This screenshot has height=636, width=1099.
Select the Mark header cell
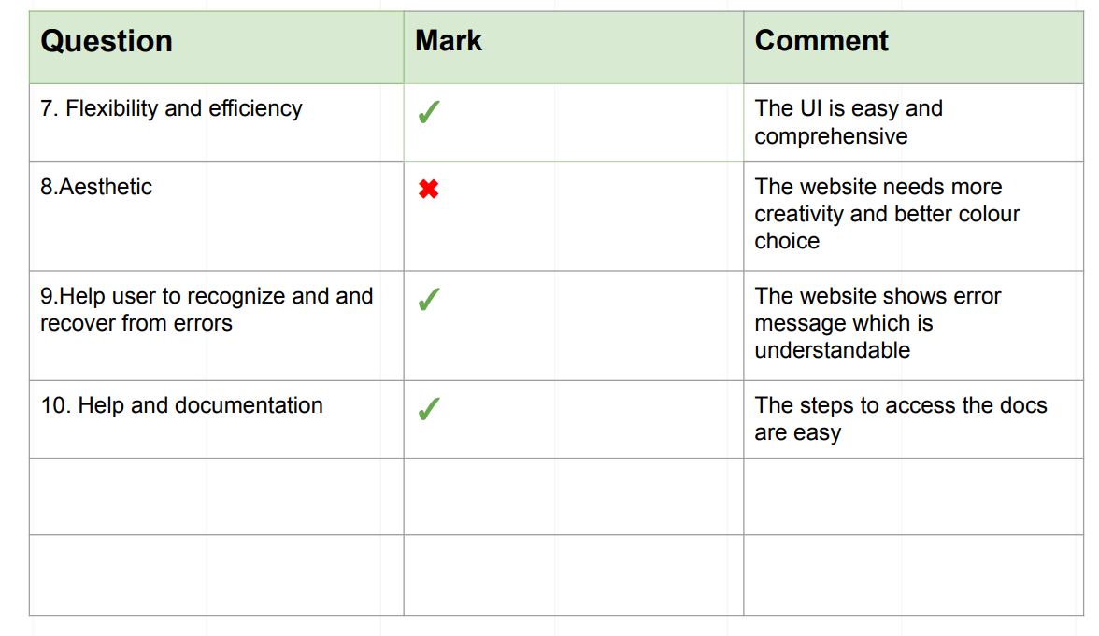point(574,48)
